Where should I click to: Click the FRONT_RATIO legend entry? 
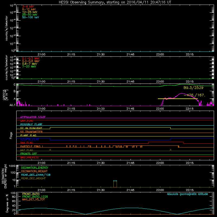point(31,194)
